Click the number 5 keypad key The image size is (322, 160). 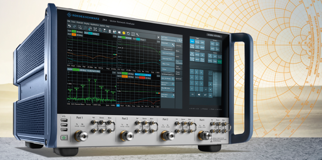[196, 78]
